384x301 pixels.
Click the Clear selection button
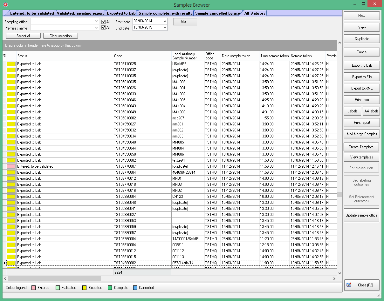click(x=60, y=36)
